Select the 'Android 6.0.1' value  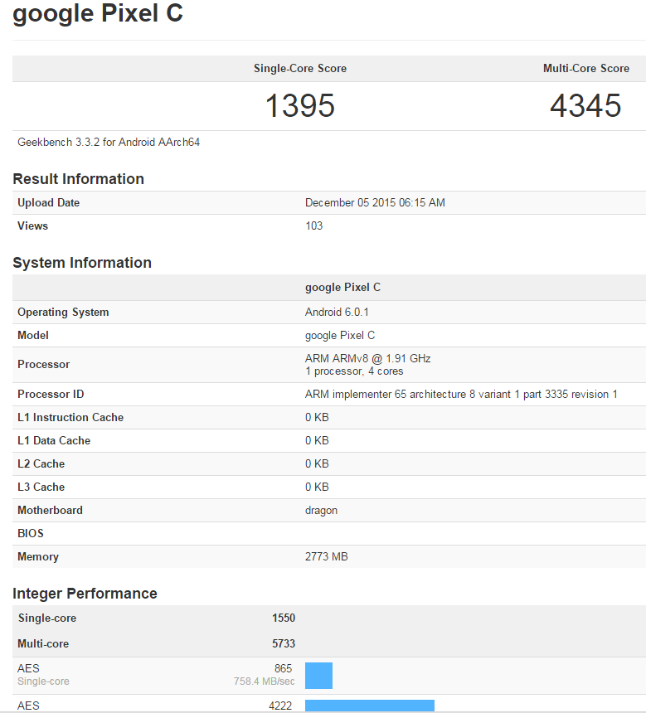[337, 313]
